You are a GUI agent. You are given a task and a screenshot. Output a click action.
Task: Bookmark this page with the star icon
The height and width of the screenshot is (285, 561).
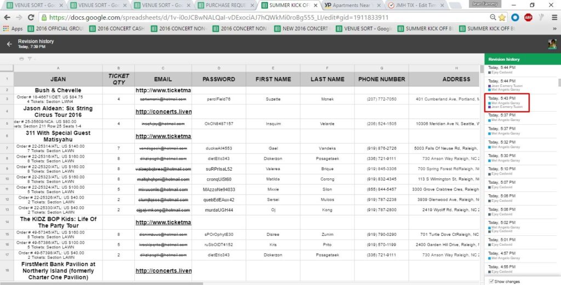pos(502,17)
